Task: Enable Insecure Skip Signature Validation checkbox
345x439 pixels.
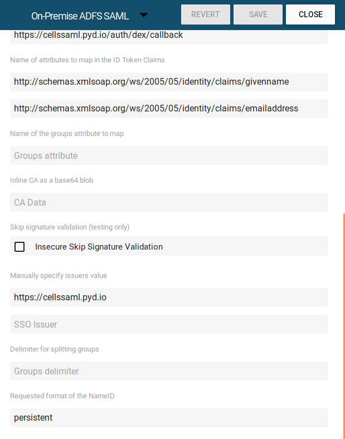Action: point(20,247)
